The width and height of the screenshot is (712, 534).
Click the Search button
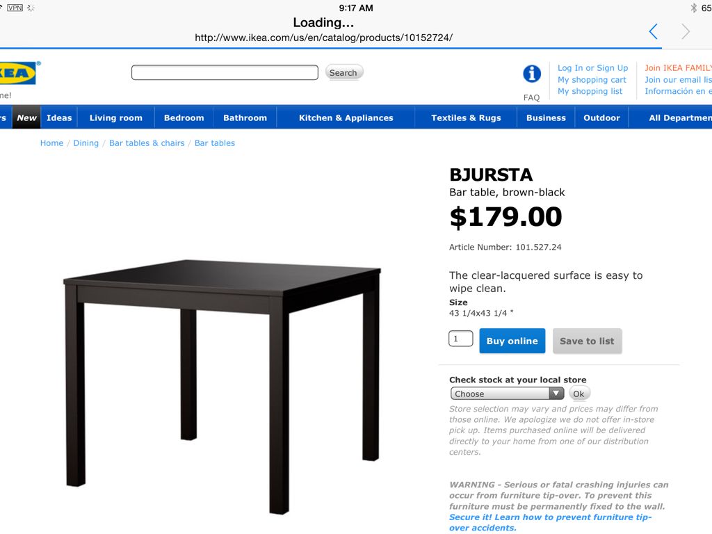[343, 72]
